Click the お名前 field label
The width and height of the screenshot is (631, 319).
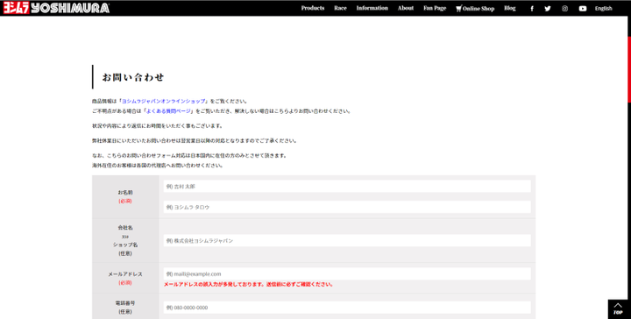pos(125,193)
